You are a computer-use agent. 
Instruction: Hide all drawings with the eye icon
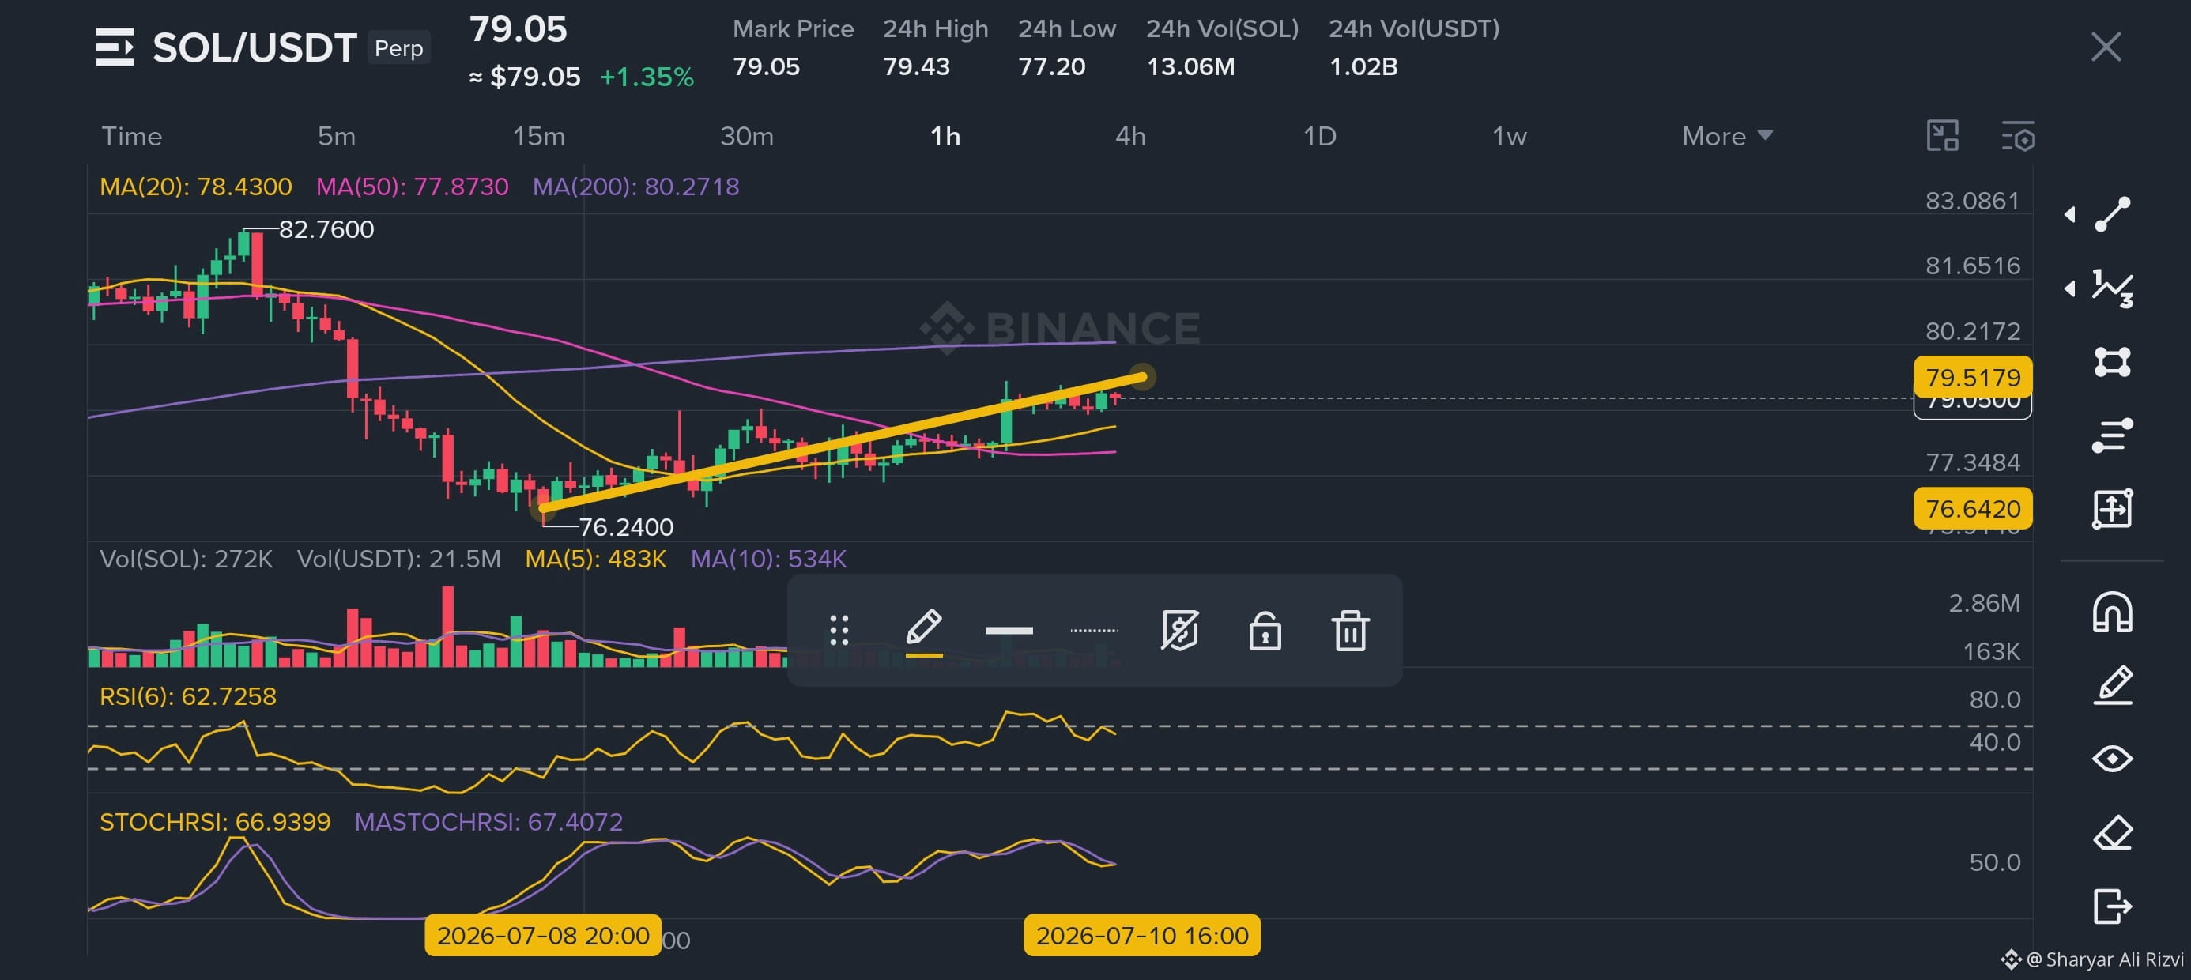coord(2112,759)
